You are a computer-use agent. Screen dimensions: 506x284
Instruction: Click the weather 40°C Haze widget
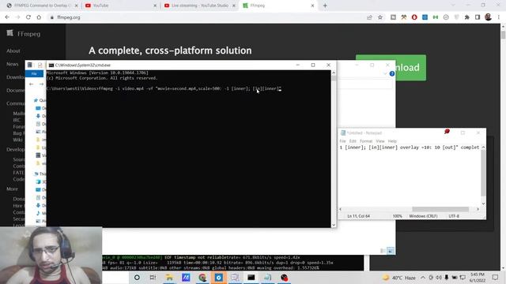(399, 277)
